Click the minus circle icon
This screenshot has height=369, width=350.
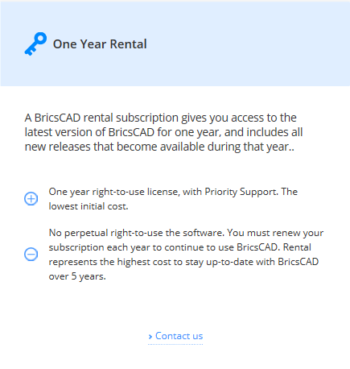coord(31,255)
